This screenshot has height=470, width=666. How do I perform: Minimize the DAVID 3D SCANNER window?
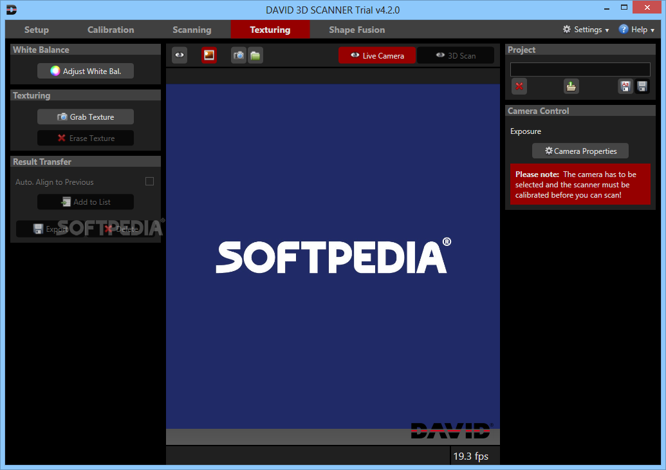point(607,8)
